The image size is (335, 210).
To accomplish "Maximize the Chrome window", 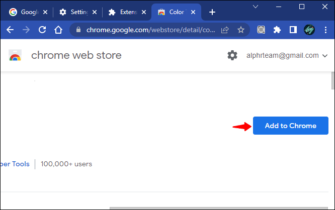I will click(302, 7).
